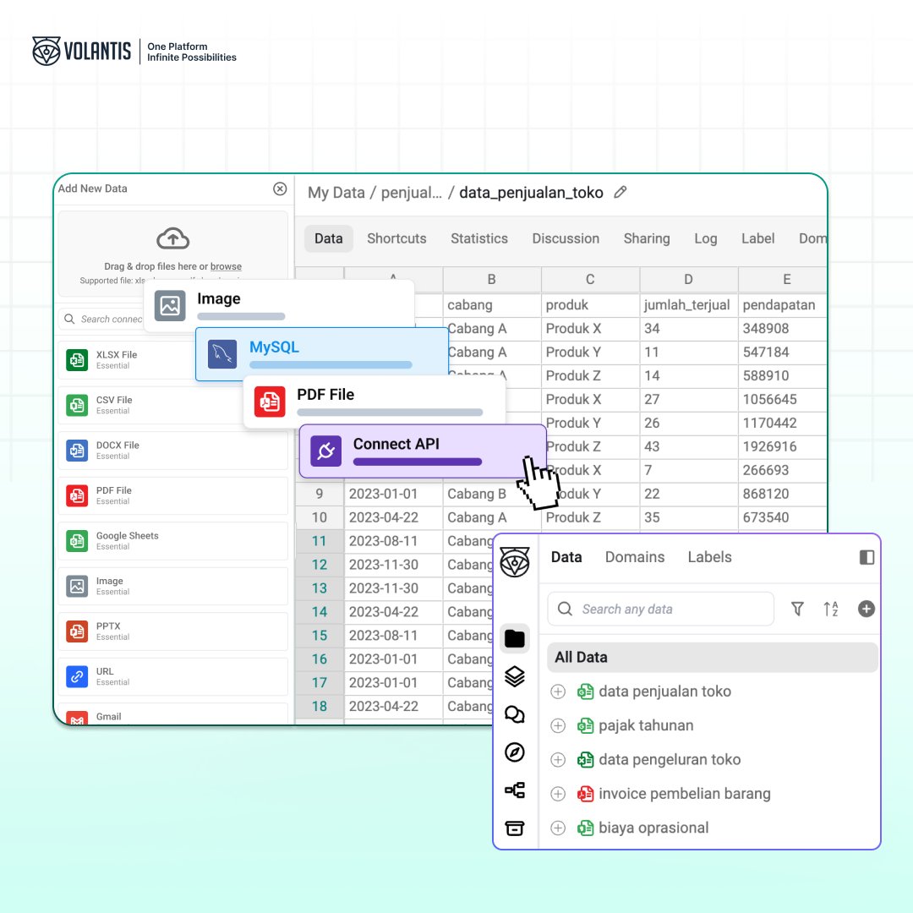Viewport: 913px width, 913px height.
Task: Choose the Gmail connector
Action: (172, 715)
